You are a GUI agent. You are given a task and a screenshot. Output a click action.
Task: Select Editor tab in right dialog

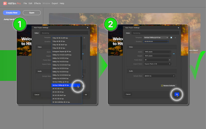tap(128, 33)
